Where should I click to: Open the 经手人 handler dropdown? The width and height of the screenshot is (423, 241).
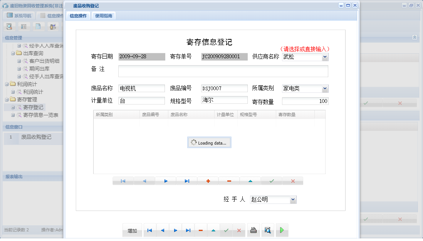click(293, 199)
